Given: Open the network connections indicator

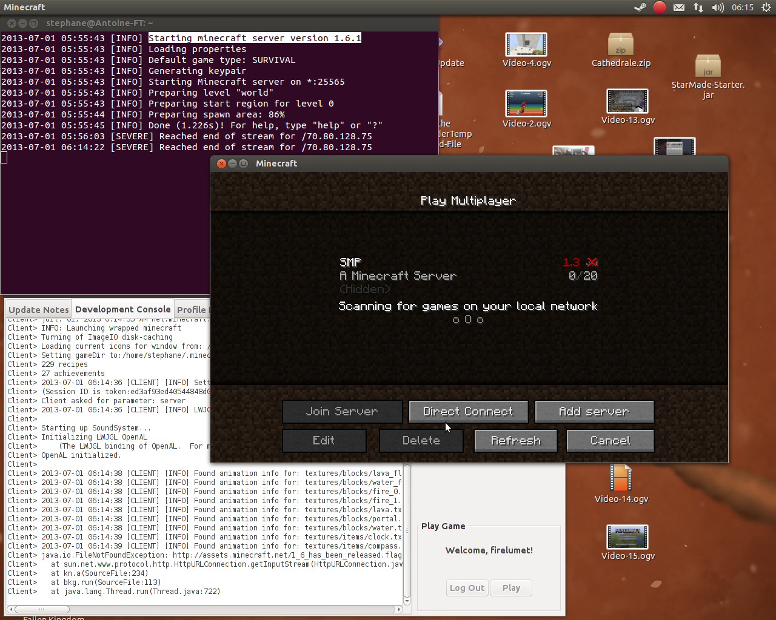Looking at the screenshot, I should click(x=698, y=7).
